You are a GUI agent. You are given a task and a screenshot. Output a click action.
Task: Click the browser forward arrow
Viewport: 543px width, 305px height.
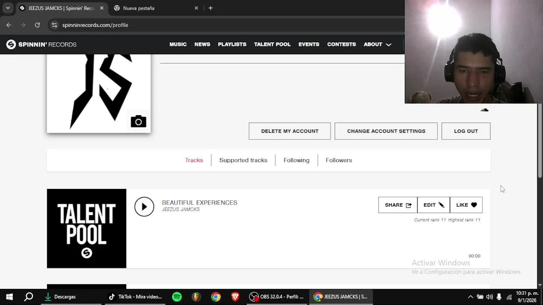pos(23,25)
